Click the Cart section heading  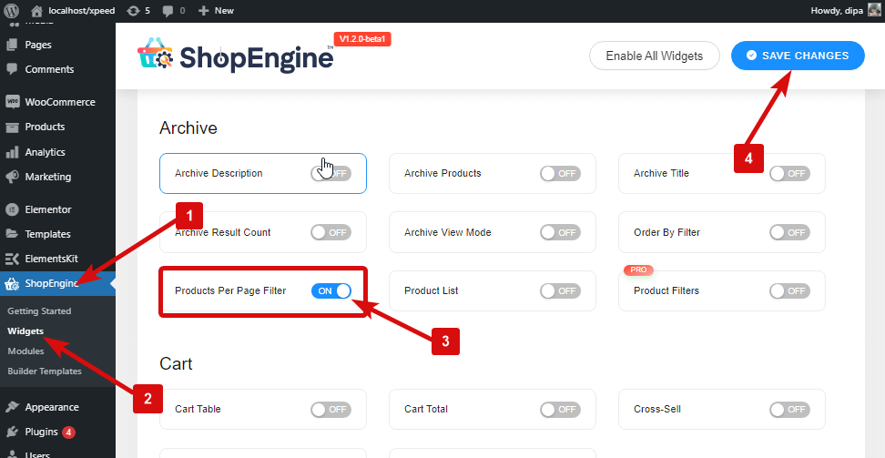coord(176,363)
